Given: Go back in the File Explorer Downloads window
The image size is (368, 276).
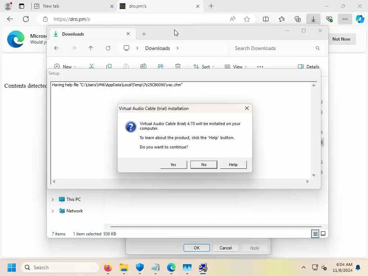Looking at the screenshot, I should [56, 48].
